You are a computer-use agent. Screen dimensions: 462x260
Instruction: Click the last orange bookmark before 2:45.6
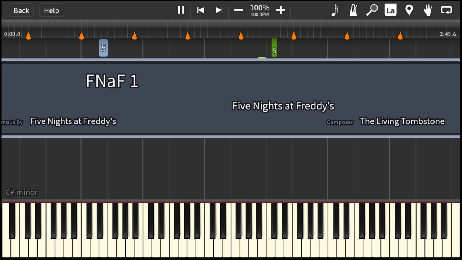[400, 35]
